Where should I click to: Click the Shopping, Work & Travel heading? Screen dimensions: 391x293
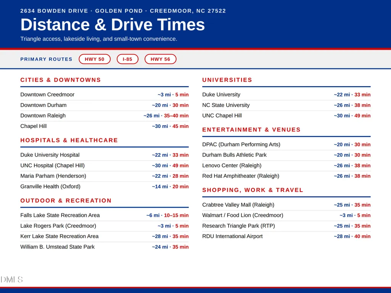pyautogui.click(x=253, y=190)
